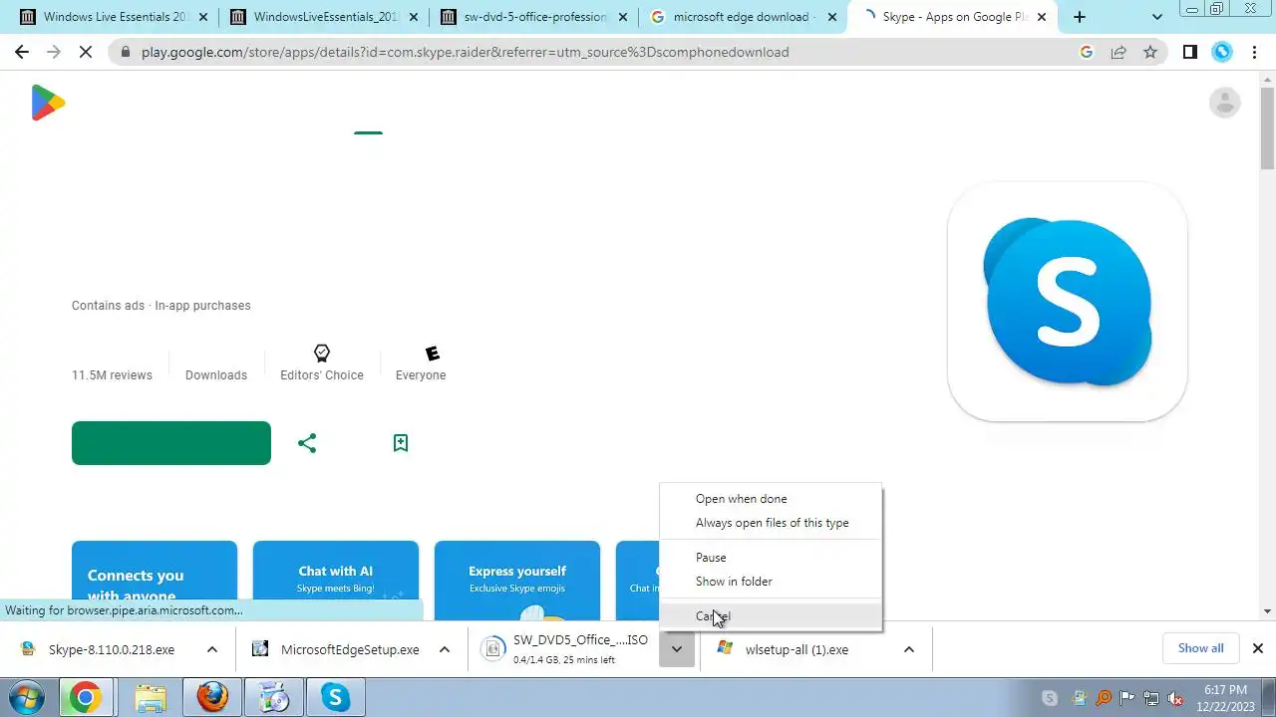
Task: Click Show all downloads button
Action: 1200,648
